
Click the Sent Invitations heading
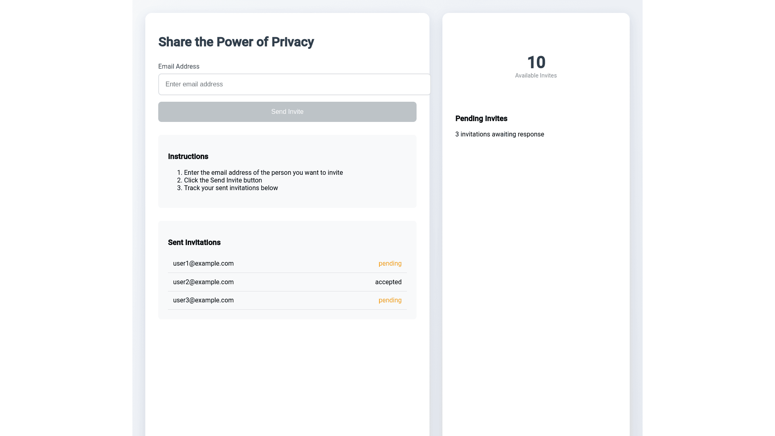(194, 243)
